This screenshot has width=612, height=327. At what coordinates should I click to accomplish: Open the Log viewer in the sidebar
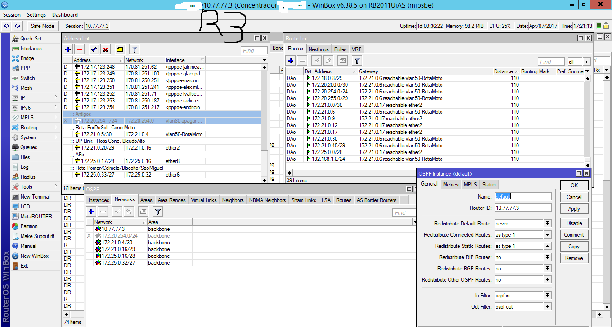[24, 167]
